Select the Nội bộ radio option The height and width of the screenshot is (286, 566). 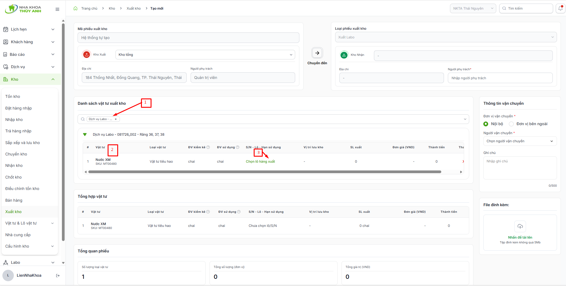[486, 124]
